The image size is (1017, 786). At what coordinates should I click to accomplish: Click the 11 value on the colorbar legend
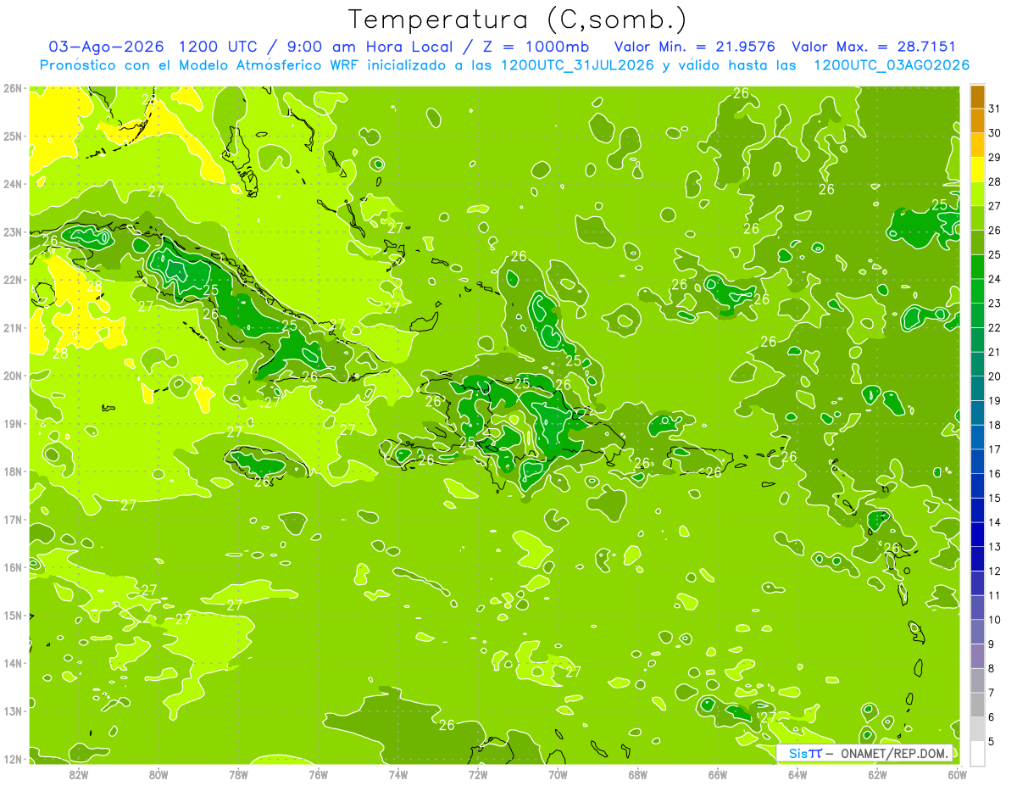(995, 595)
